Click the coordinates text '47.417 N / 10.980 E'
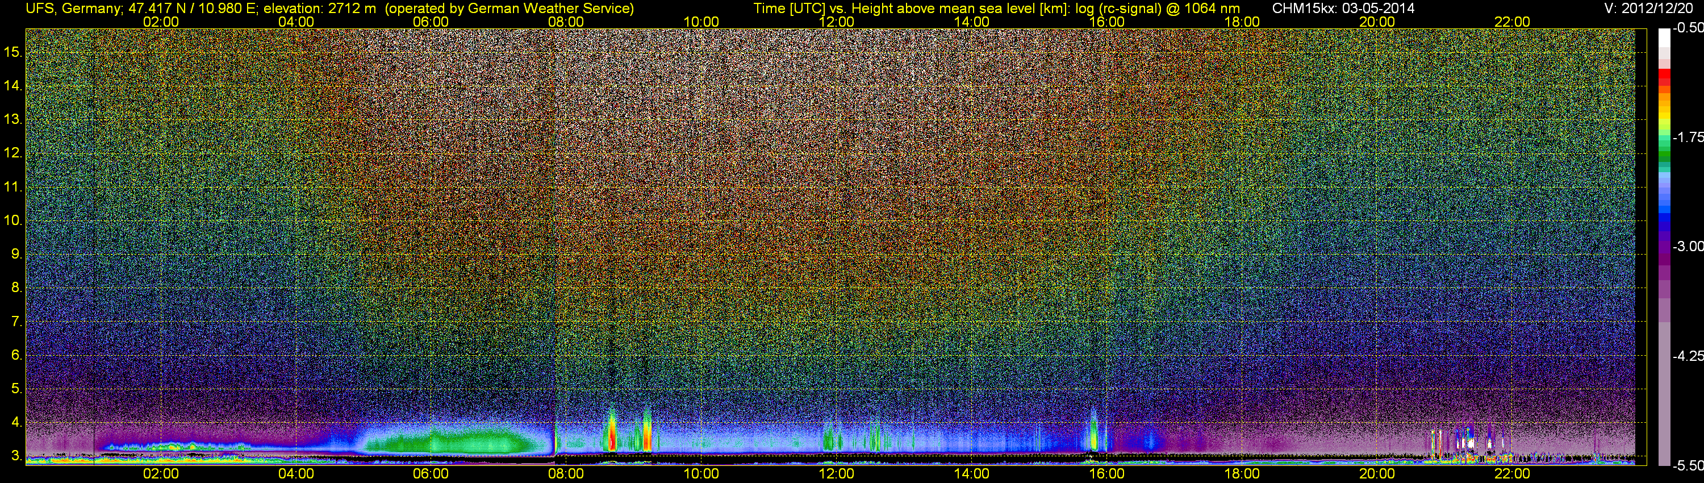 (193, 9)
